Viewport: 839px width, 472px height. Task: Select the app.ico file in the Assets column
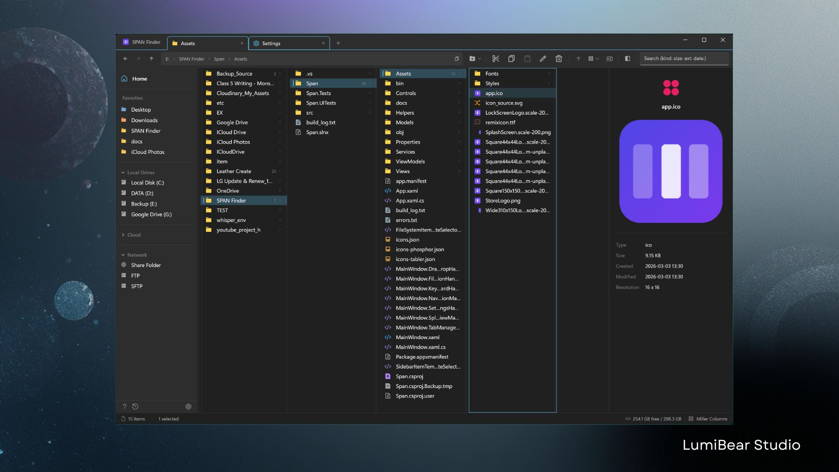[x=494, y=93]
